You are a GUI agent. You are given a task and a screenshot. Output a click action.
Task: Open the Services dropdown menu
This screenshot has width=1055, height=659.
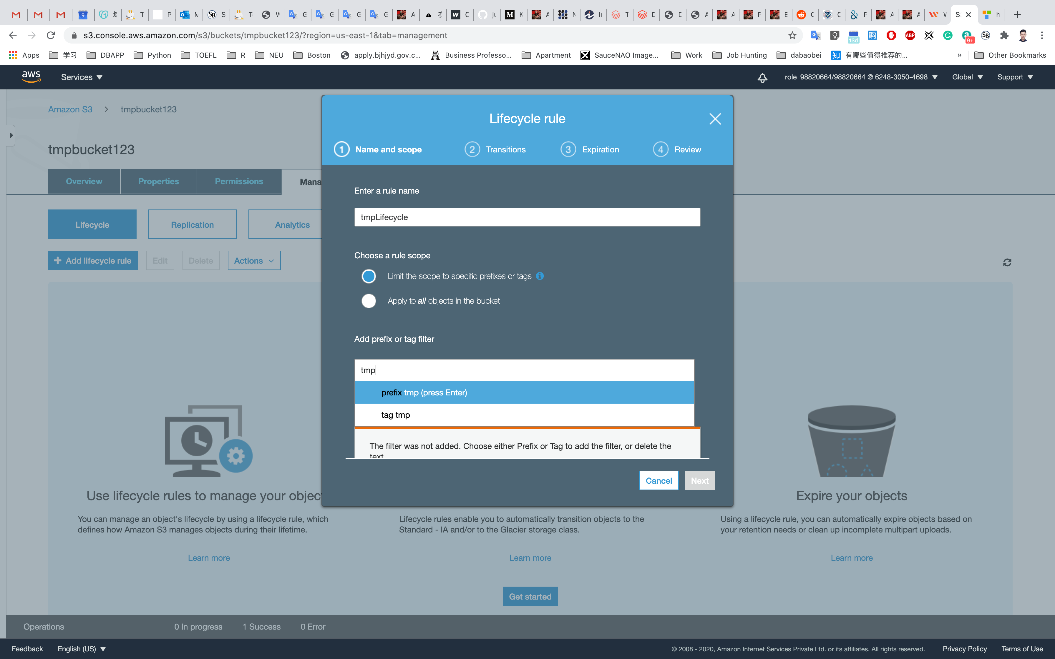82,77
